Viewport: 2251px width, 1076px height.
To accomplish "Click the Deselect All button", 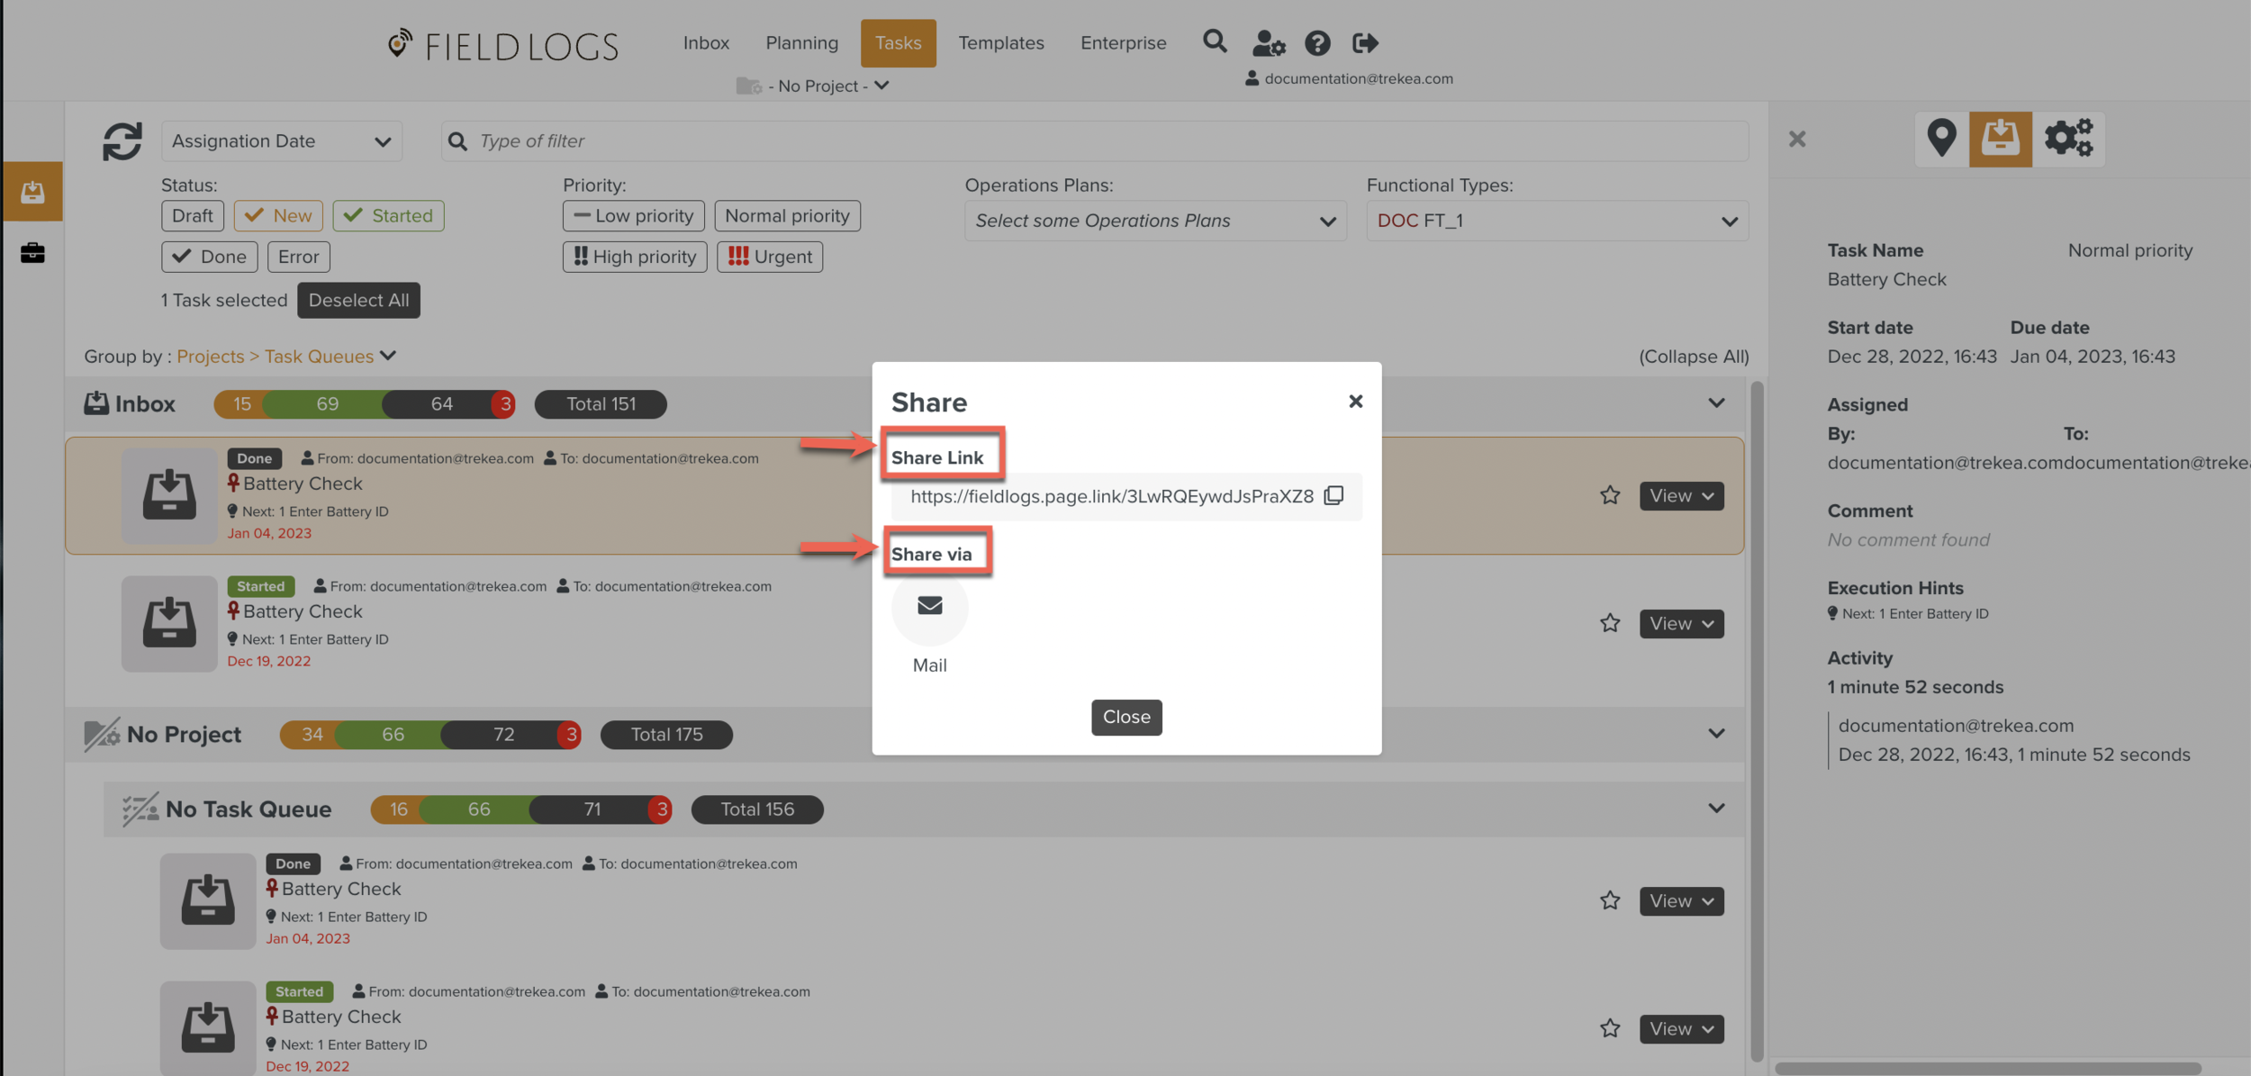I will pos(358,301).
